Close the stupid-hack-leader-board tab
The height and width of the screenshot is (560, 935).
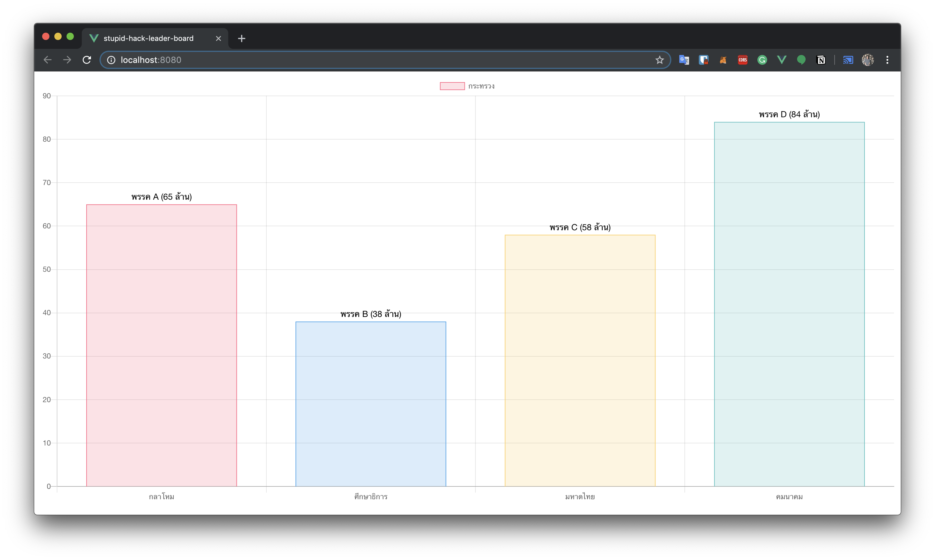tap(218, 38)
